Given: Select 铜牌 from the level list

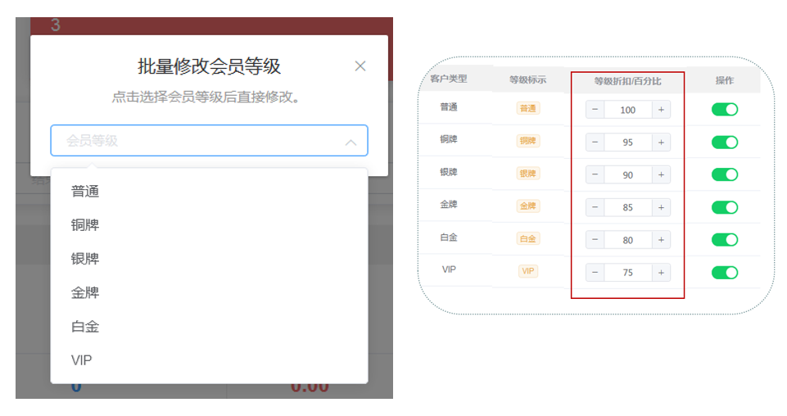Looking at the screenshot, I should pos(85,225).
